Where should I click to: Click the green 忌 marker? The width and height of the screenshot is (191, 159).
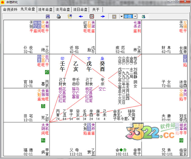(x=43, y=106)
